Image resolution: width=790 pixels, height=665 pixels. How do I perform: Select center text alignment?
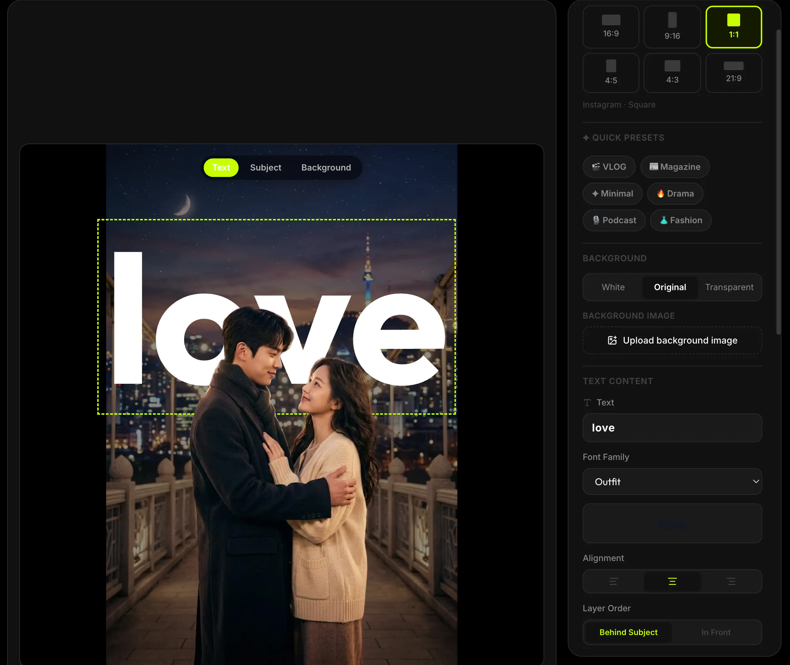pyautogui.click(x=672, y=581)
